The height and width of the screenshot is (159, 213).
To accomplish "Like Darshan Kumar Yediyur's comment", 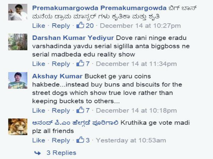I will [x=39, y=64].
